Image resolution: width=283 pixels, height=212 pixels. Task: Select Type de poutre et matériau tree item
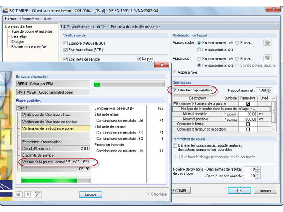[x=32, y=32]
